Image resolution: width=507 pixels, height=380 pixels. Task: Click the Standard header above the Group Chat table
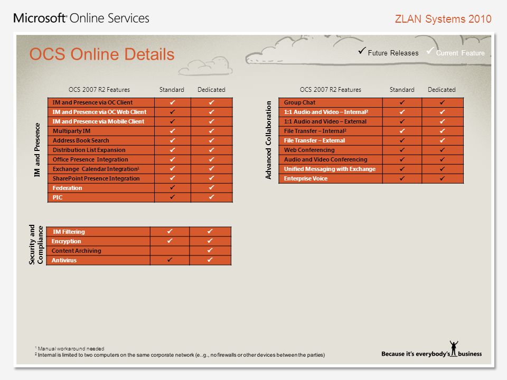coord(402,90)
